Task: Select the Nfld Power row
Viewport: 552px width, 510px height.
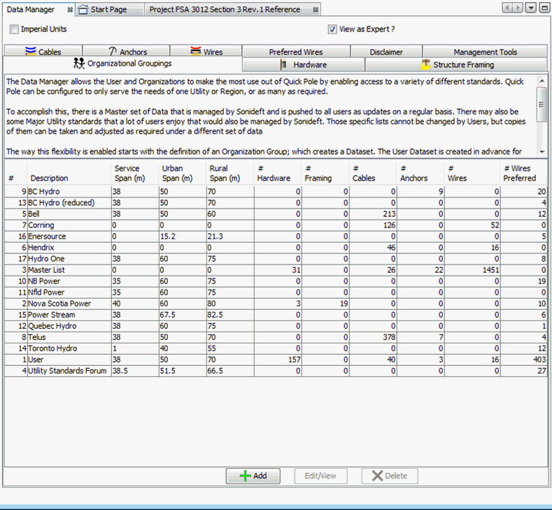Action: pyautogui.click(x=276, y=292)
